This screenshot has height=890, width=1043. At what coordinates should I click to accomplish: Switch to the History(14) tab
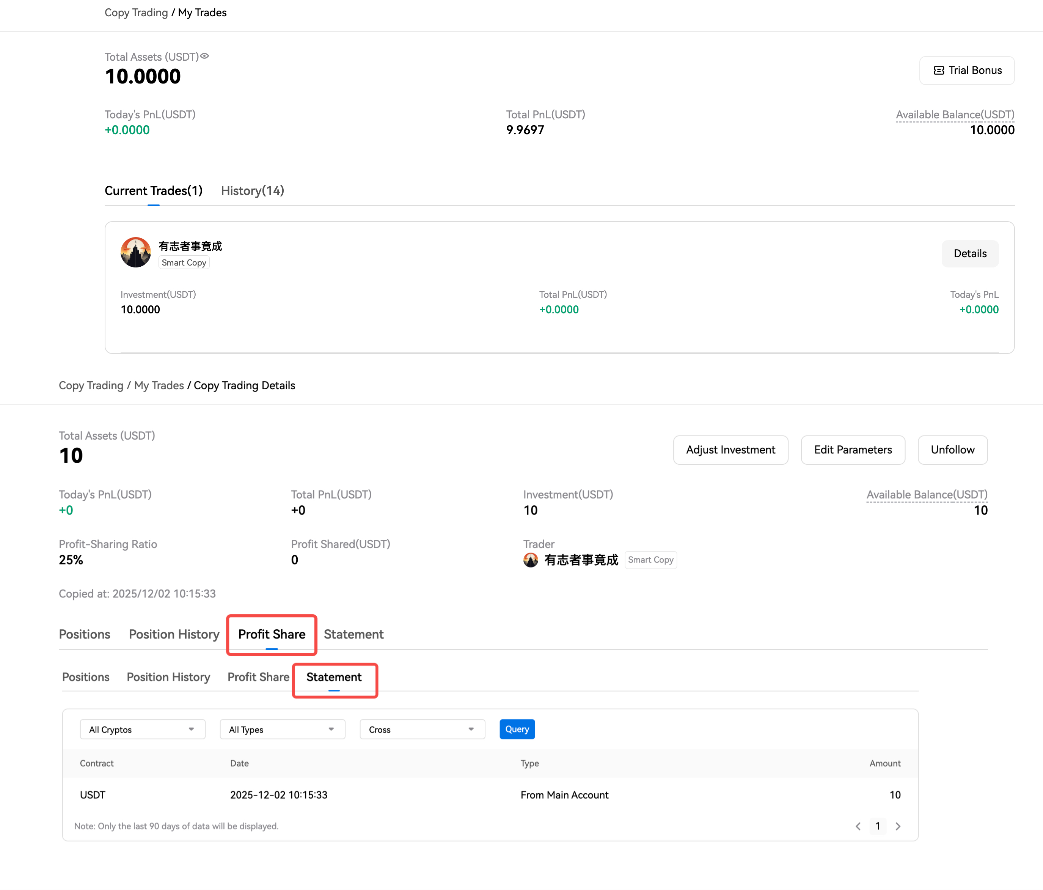coord(252,191)
